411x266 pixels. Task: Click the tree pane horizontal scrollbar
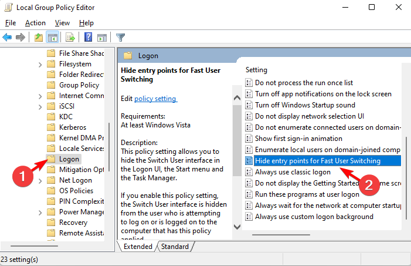[x=34, y=246]
